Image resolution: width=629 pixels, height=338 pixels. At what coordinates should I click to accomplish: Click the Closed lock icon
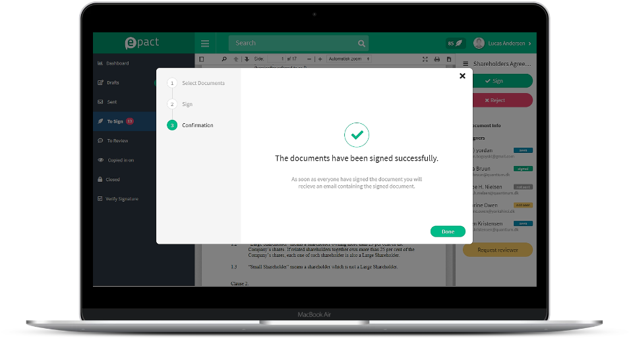coord(100,179)
